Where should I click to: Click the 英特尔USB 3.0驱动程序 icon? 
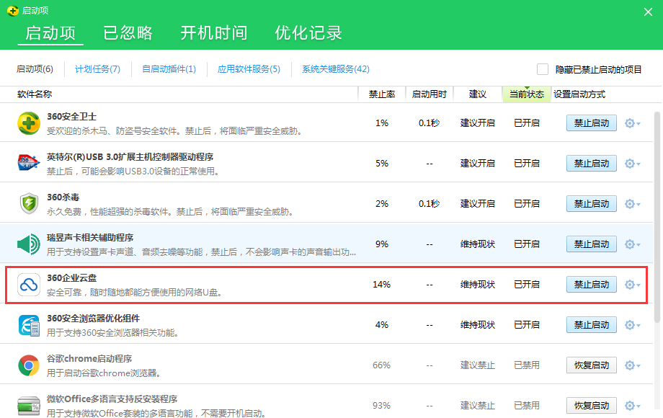click(28, 163)
